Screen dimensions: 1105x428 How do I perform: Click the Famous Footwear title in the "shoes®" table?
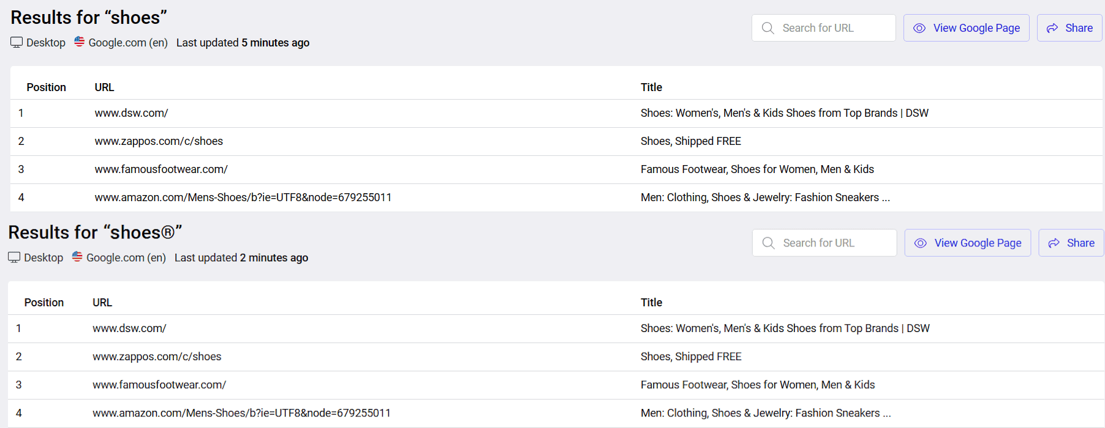(x=758, y=385)
